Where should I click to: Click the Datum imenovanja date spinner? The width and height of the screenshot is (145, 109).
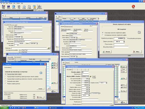77,56
